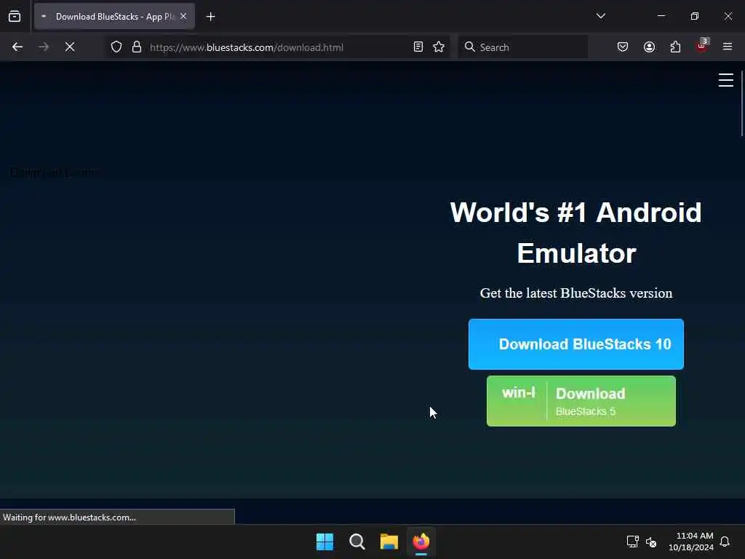This screenshot has width=745, height=559.
Task: Click the forward navigation arrow
Action: (x=43, y=47)
